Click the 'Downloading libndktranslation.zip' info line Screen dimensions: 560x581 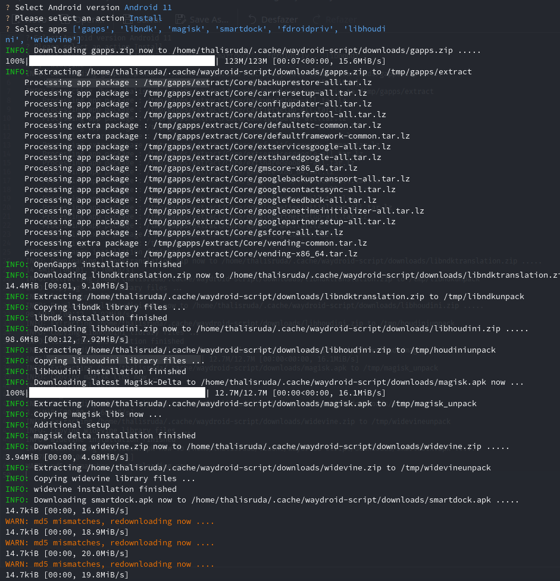click(x=283, y=276)
